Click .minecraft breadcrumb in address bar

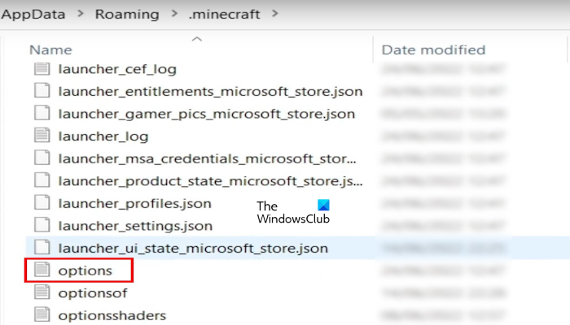click(224, 14)
